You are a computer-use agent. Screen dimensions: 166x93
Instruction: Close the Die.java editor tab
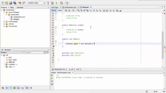coord(91,7)
